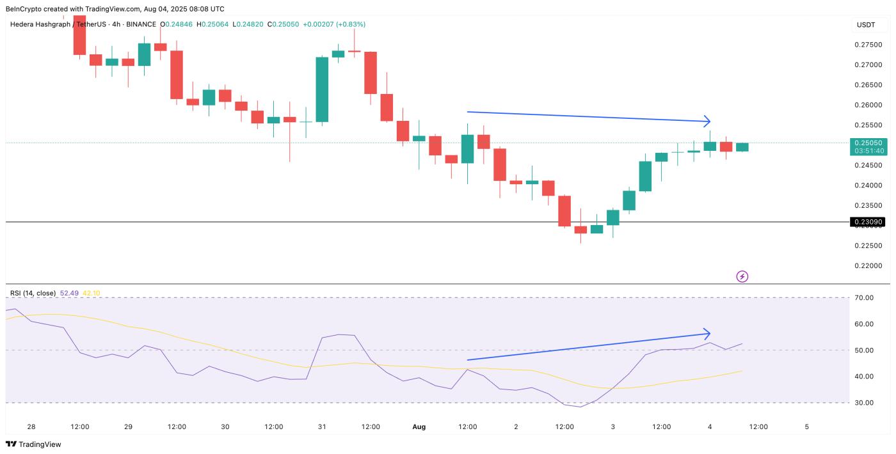The width and height of the screenshot is (896, 454).
Task: Open the USDT currency selector
Action: pyautogui.click(x=866, y=25)
